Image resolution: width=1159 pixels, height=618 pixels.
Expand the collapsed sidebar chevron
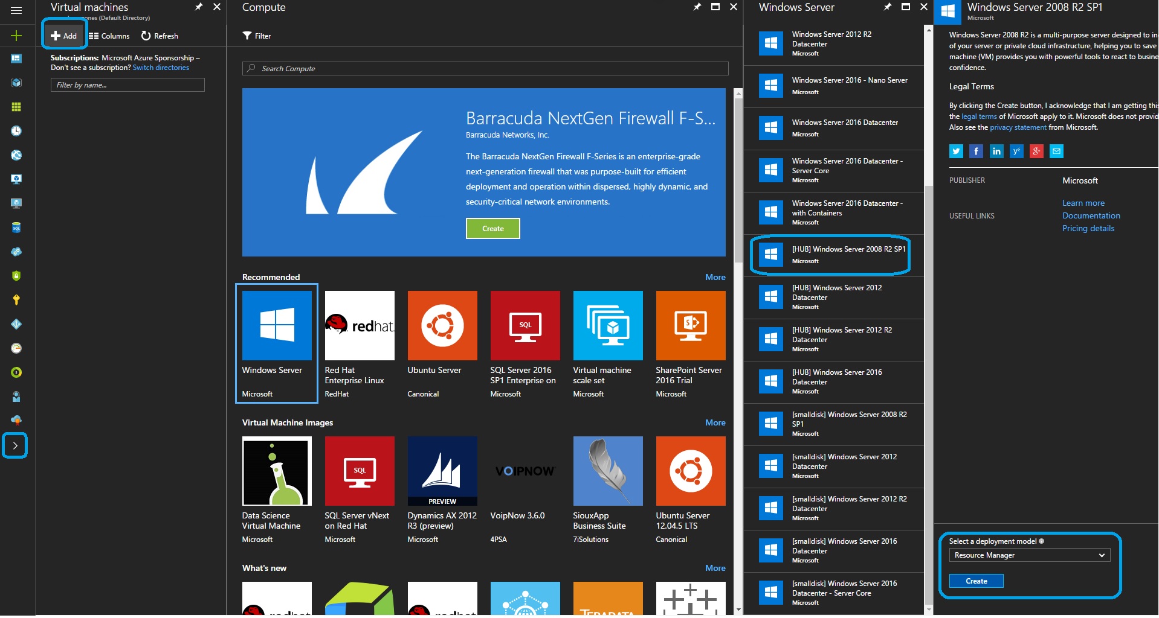tap(15, 445)
